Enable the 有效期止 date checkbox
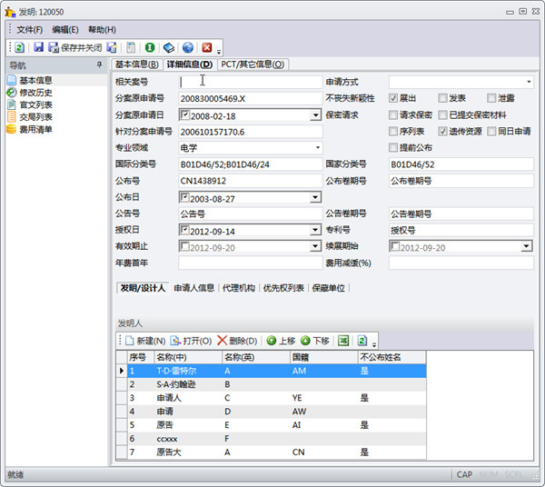 point(185,246)
